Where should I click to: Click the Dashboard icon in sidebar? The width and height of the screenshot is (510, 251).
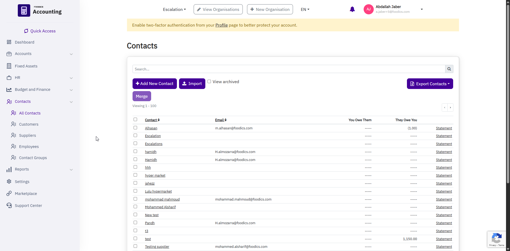[x=9, y=42]
